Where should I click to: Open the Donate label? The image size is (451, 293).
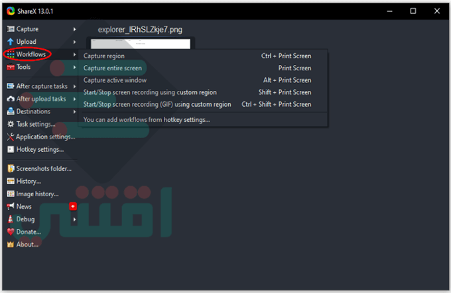(x=29, y=232)
